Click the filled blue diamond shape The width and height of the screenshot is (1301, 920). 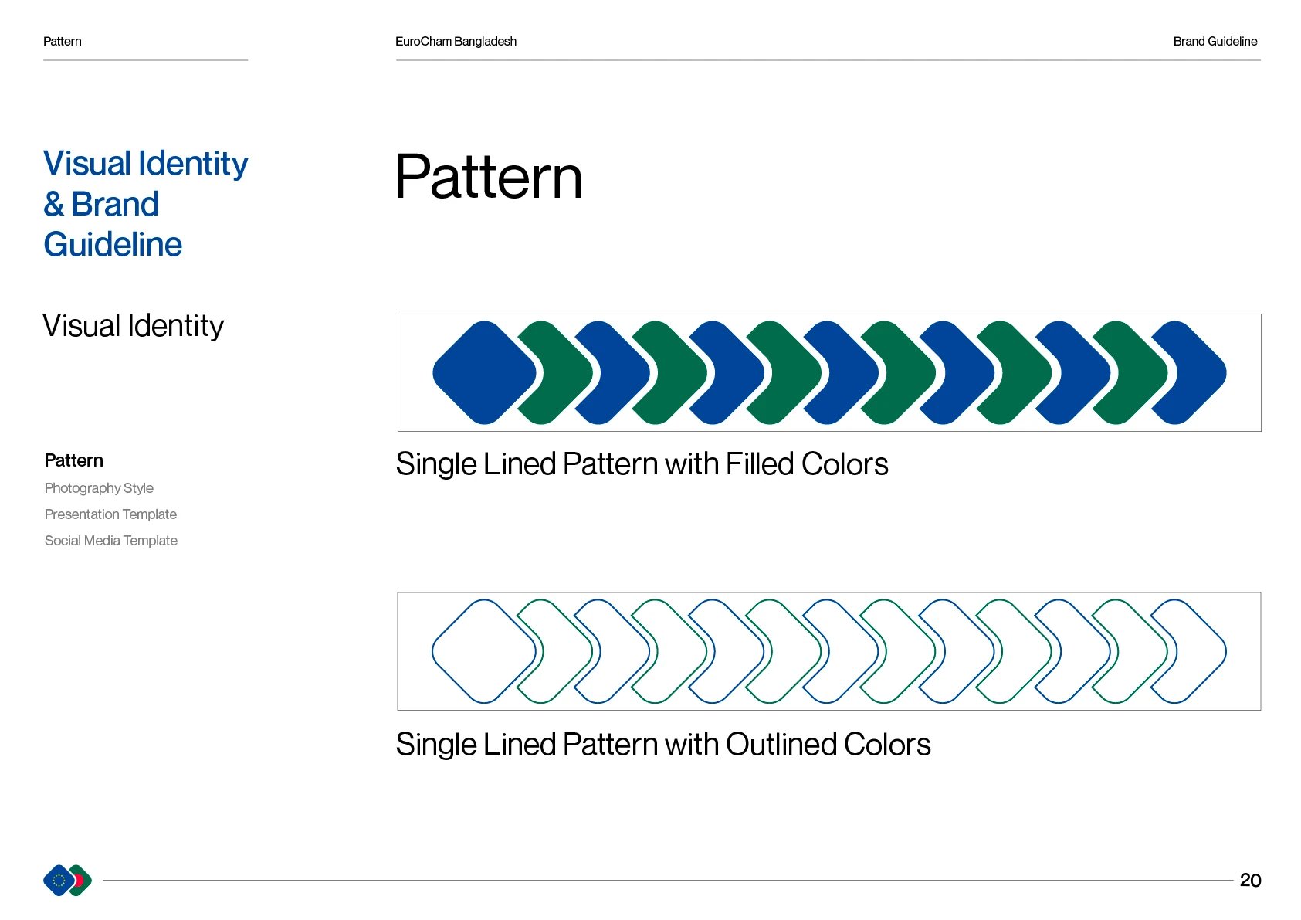483,372
